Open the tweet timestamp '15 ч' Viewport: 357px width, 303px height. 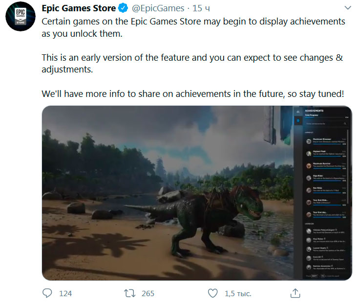pyautogui.click(x=200, y=9)
